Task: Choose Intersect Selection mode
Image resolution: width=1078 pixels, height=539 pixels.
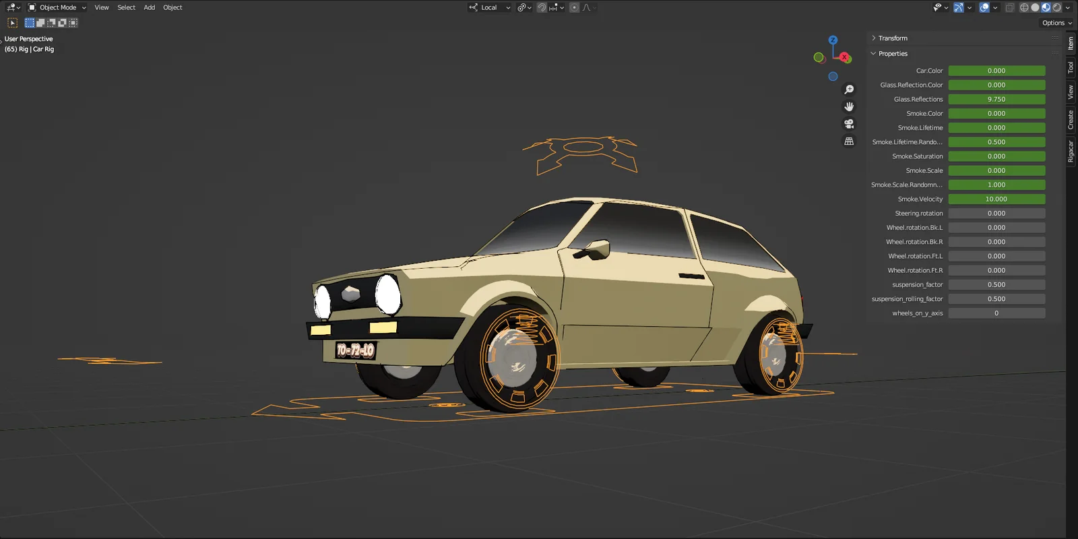Action: [73, 23]
